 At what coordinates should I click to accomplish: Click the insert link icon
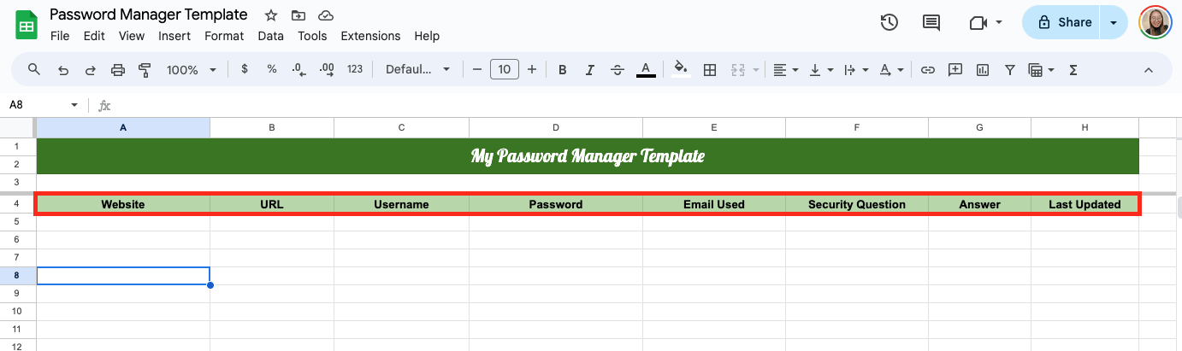click(927, 70)
